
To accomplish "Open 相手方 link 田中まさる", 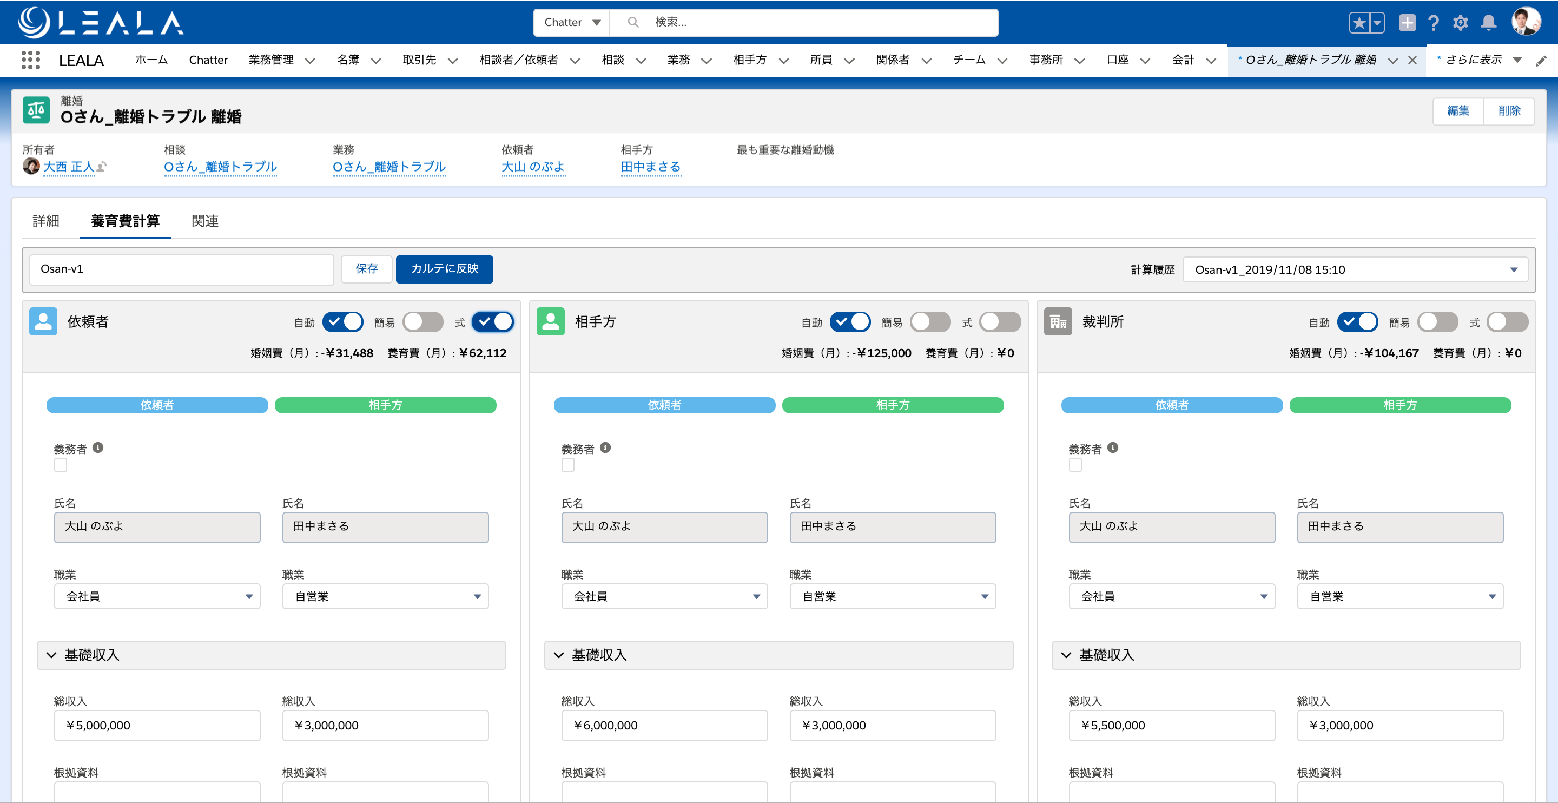I will [651, 167].
